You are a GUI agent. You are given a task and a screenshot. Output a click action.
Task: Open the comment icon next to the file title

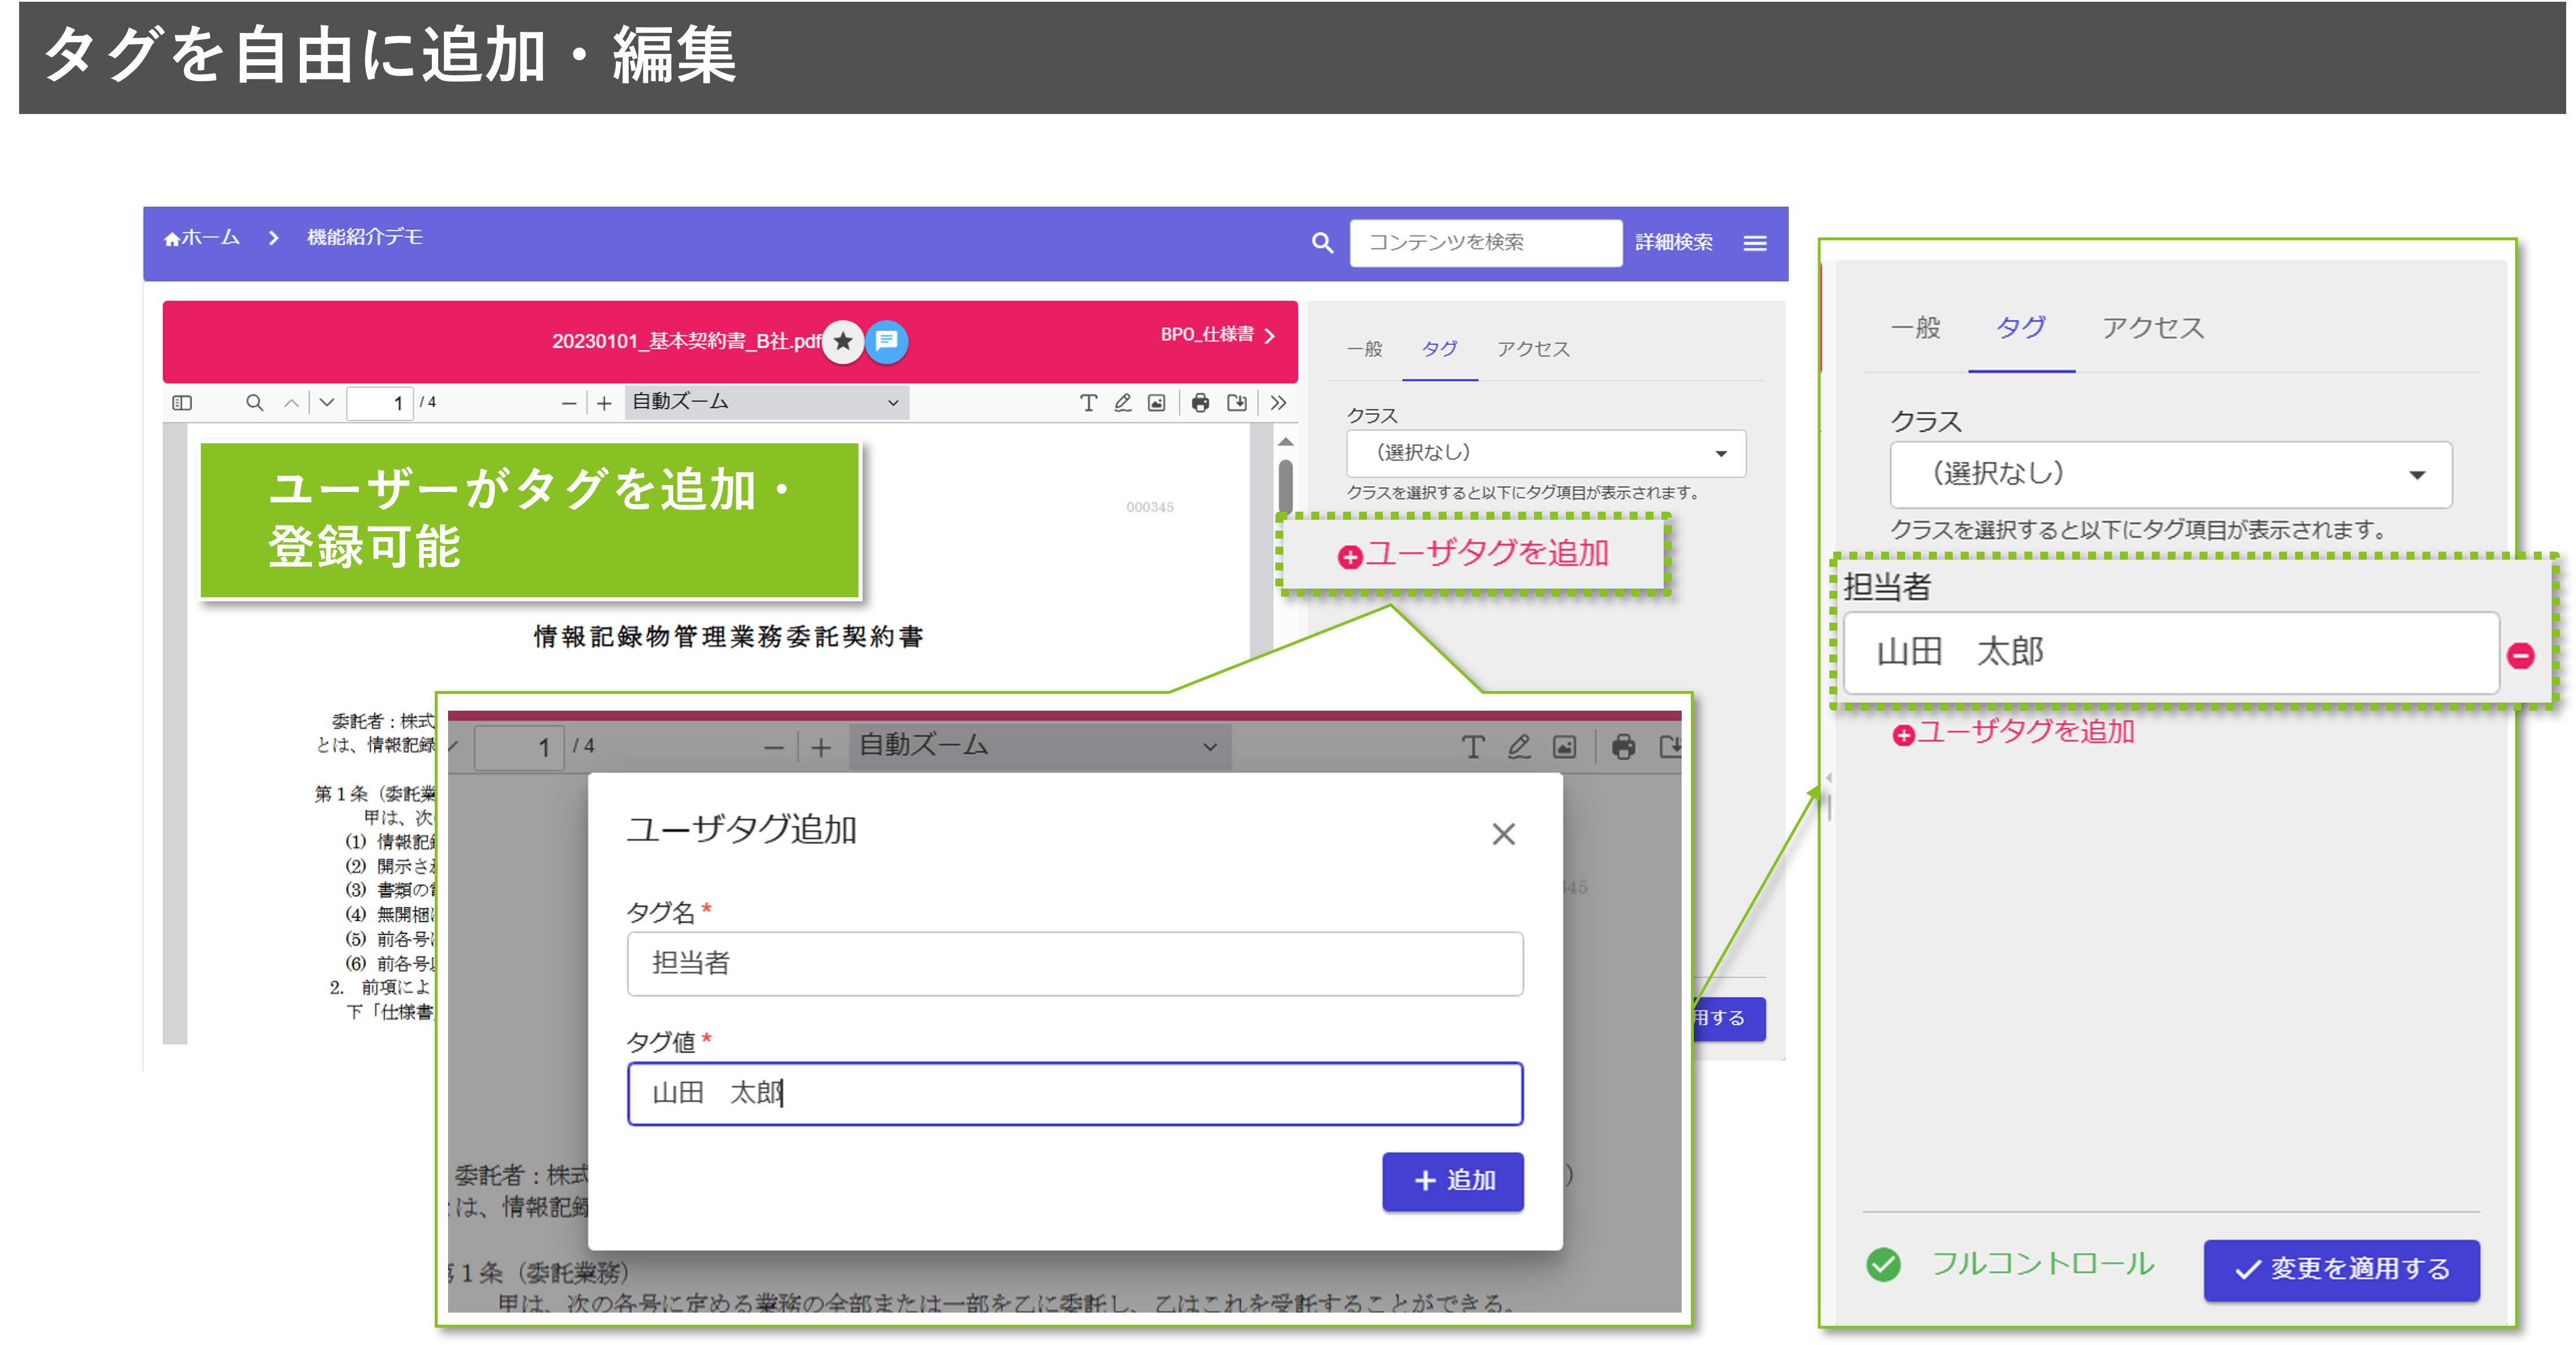coord(886,342)
